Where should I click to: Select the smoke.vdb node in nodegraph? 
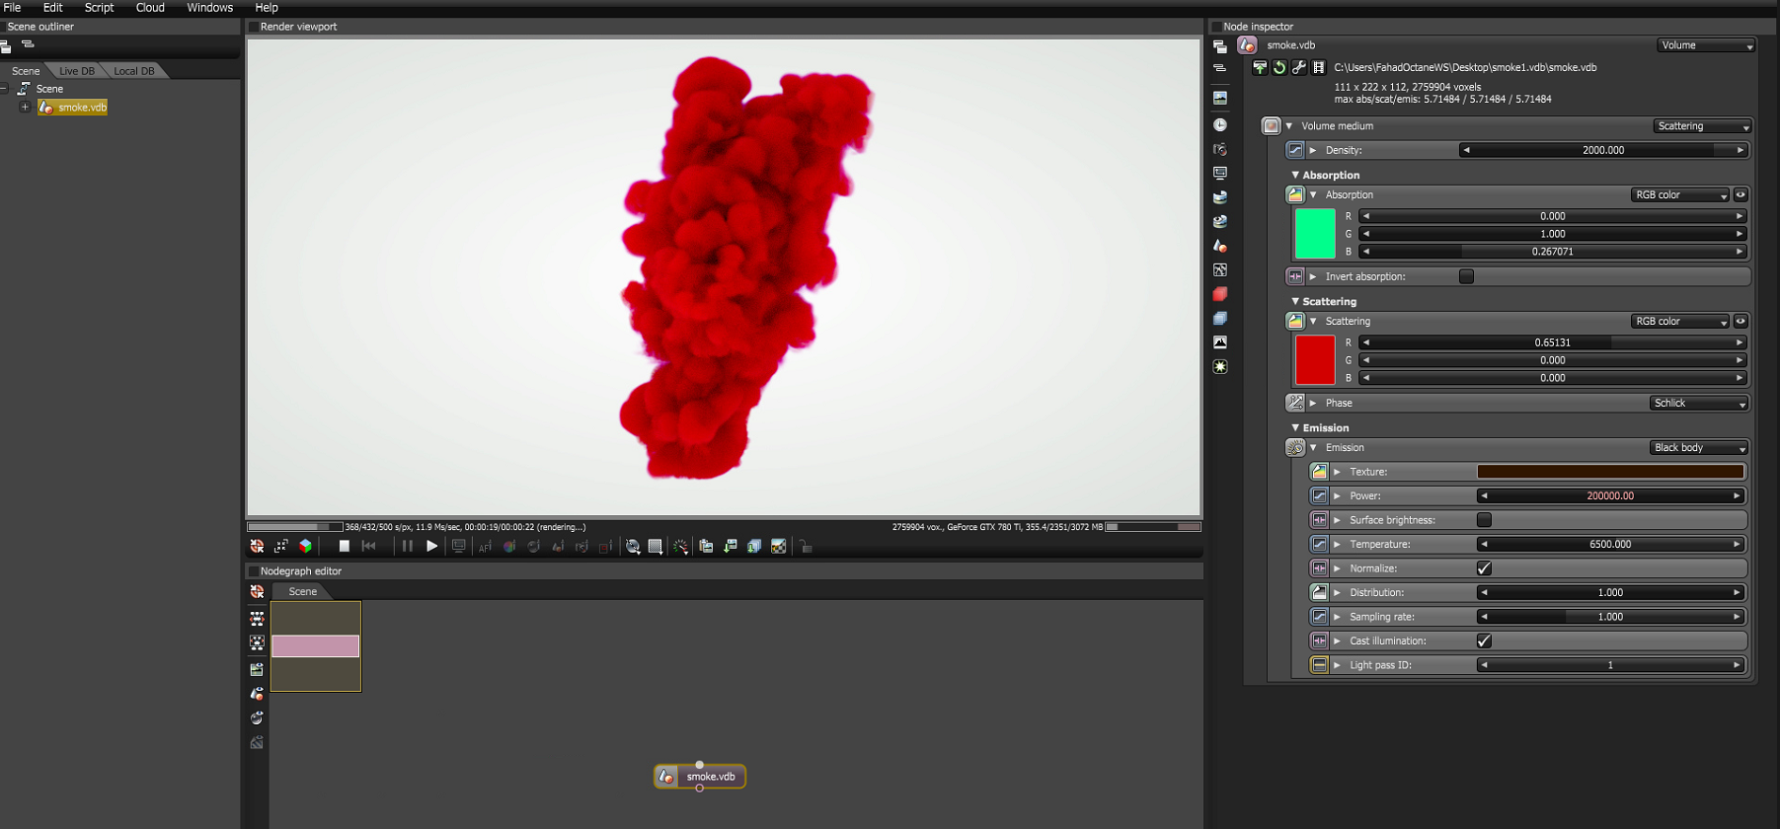pyautogui.click(x=700, y=777)
